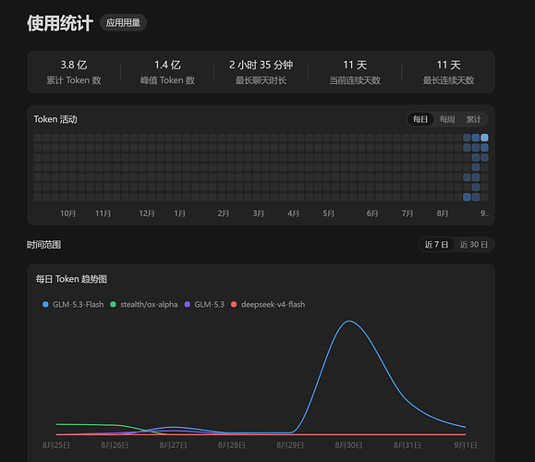
Task: Toggle GLM-5.3-Flash series via legend label
Action: pos(79,304)
